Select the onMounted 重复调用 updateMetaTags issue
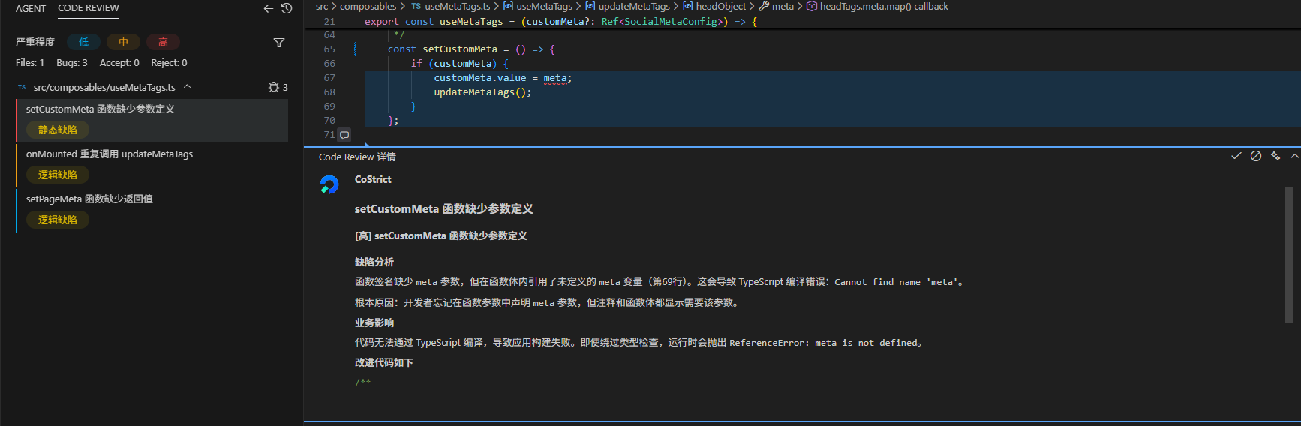This screenshot has height=426, width=1301. (x=152, y=165)
